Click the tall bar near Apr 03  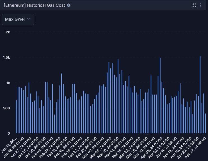(160, 95)
